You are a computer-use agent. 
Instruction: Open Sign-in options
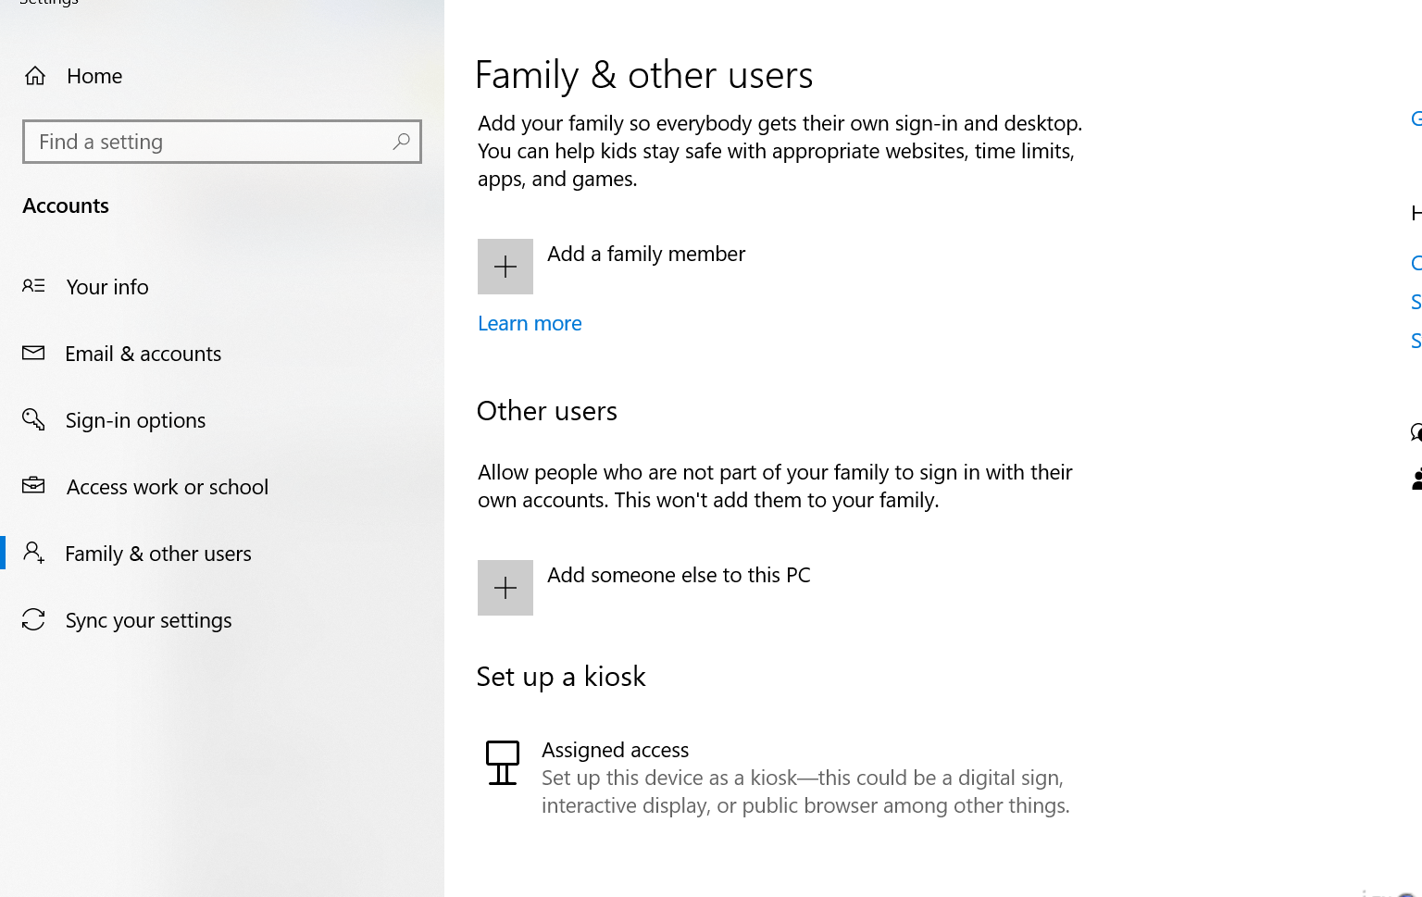point(136,420)
